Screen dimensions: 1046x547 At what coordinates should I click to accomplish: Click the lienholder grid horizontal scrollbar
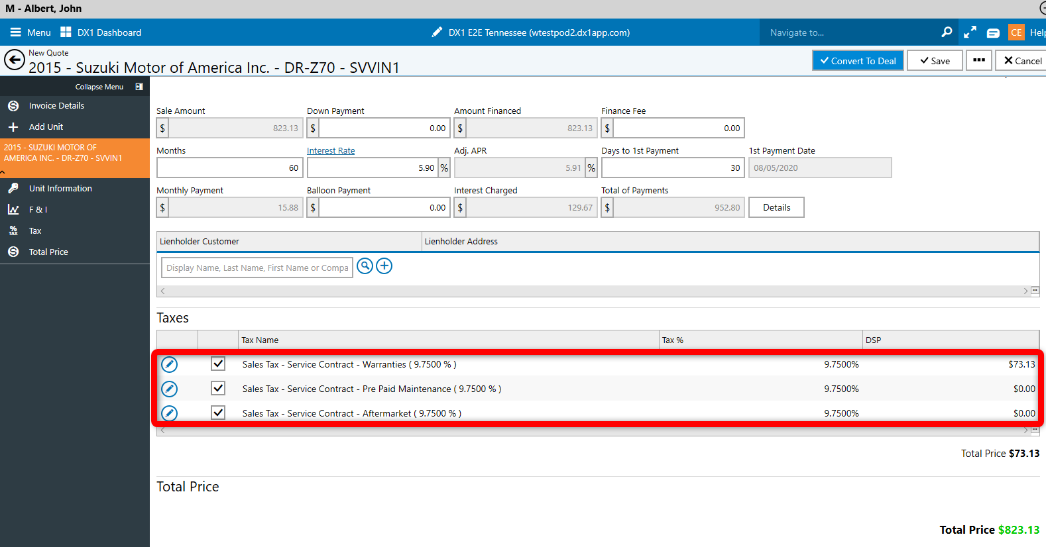[594, 291]
